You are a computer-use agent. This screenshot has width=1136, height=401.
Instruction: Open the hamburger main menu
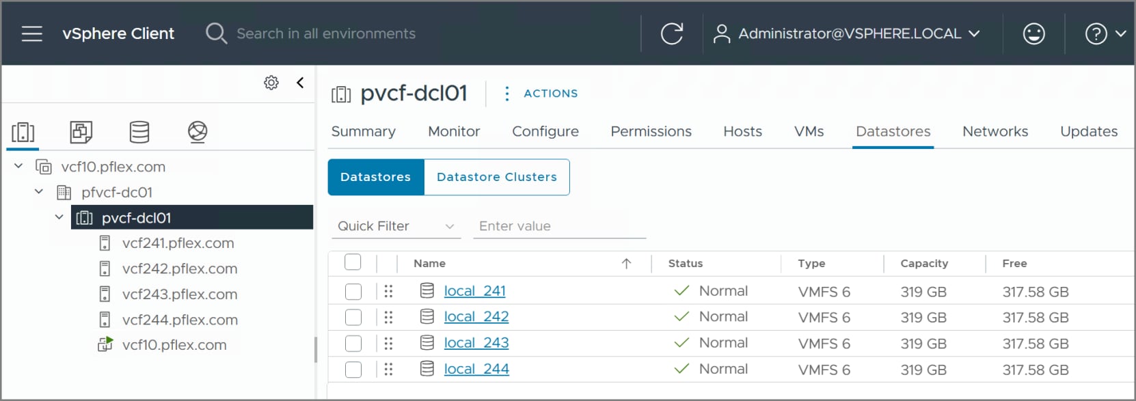tap(32, 33)
